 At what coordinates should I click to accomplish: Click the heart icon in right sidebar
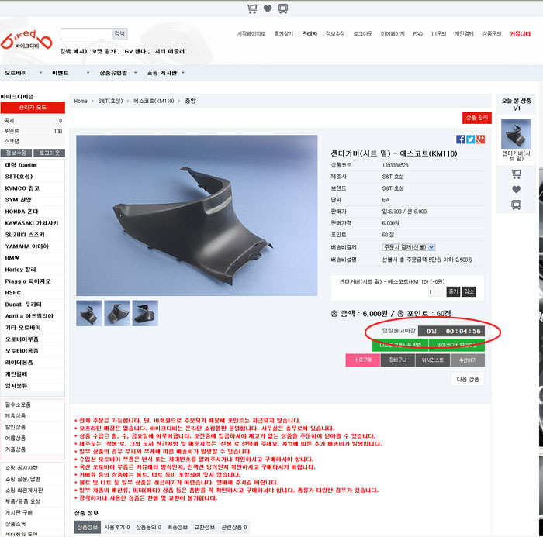click(x=516, y=189)
